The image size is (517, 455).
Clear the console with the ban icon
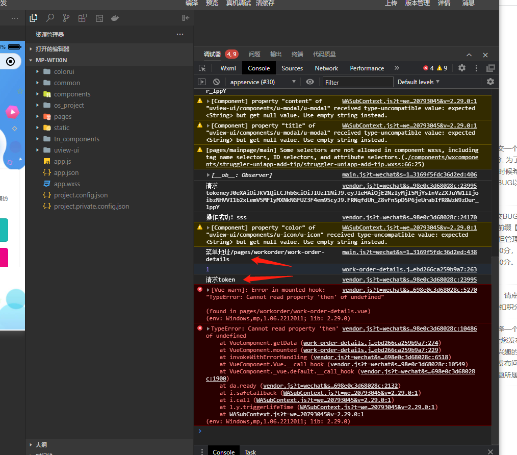click(216, 82)
